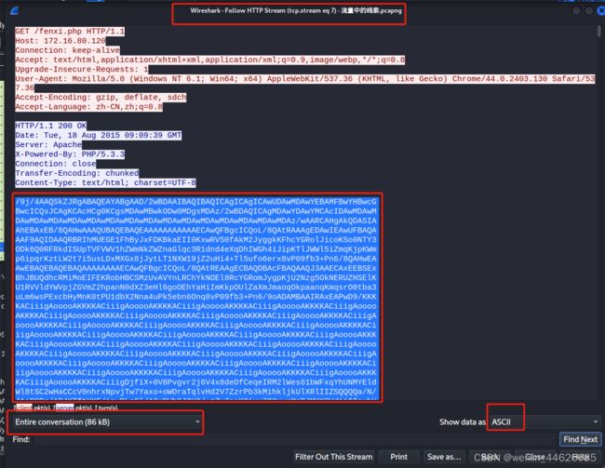Viewport: 605px width, 468px height.
Task: Click the 'User-Agent: Mozilla/5.0' line
Action: coord(304,84)
